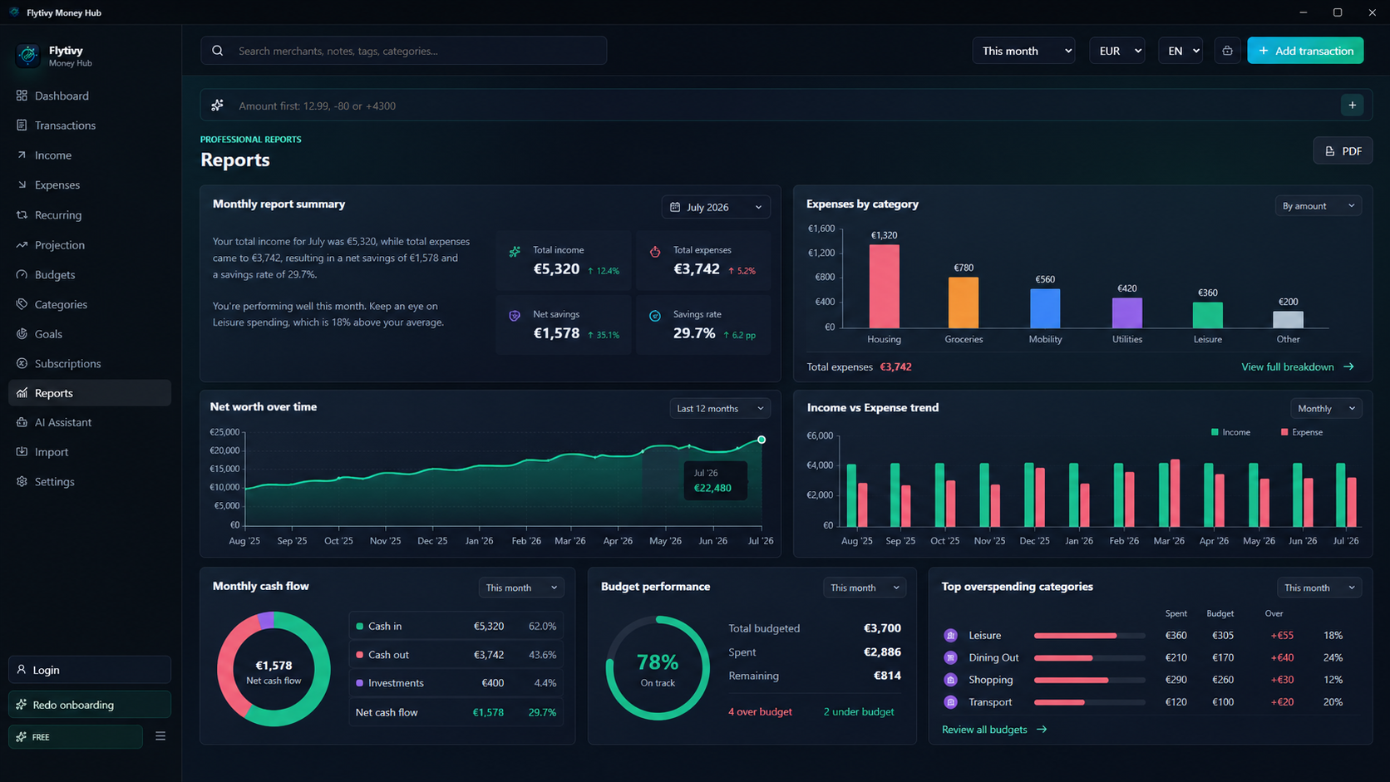Click the Add transaction button
The width and height of the screenshot is (1390, 782).
click(x=1305, y=51)
